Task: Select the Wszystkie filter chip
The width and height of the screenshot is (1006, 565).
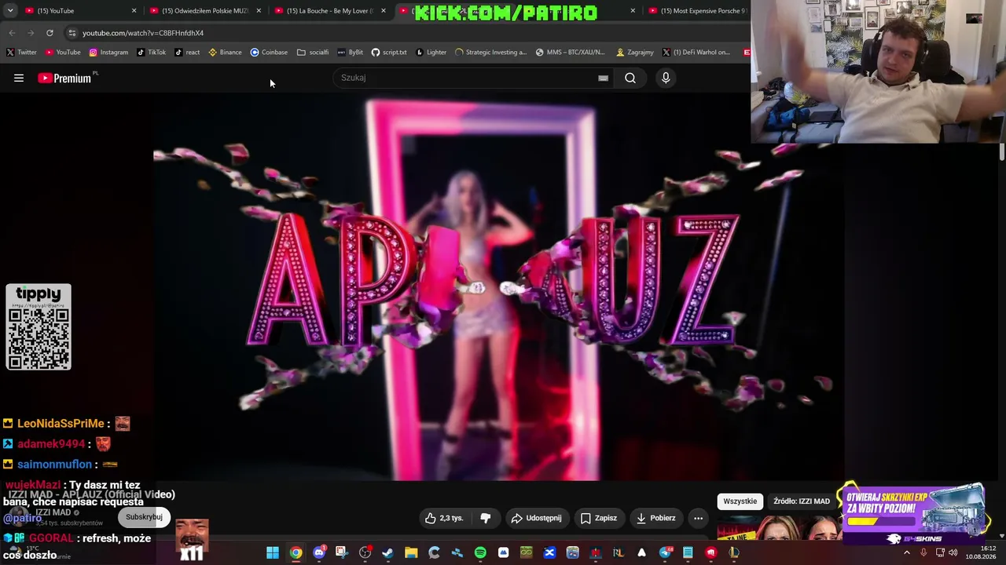Action: click(x=740, y=501)
